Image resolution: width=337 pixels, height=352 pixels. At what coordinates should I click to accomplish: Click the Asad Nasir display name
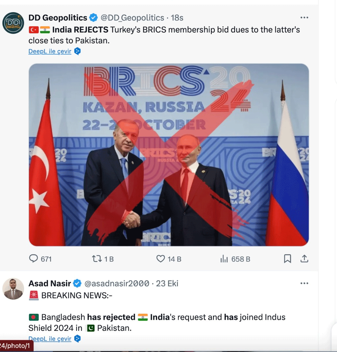pyautogui.click(x=50, y=283)
